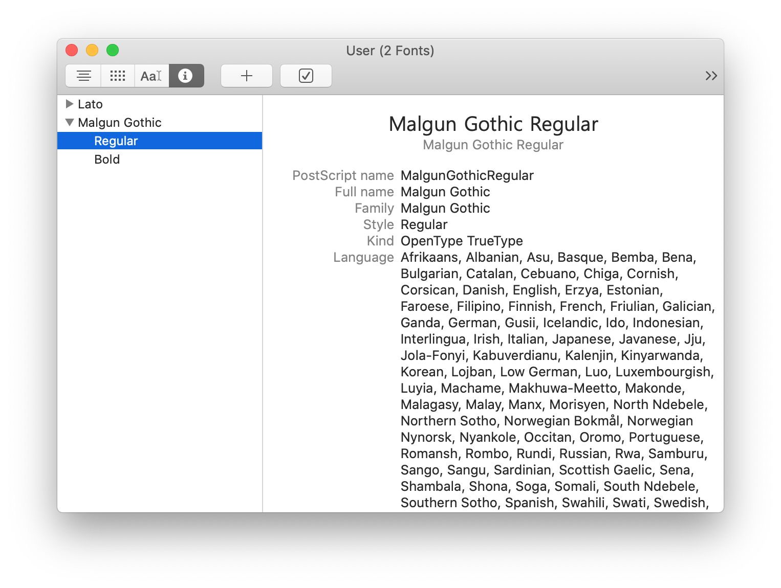Screen dimensions: 781x588
Task: Click the gray 'Malgun Gothic Regular' subtitle
Action: (x=493, y=145)
